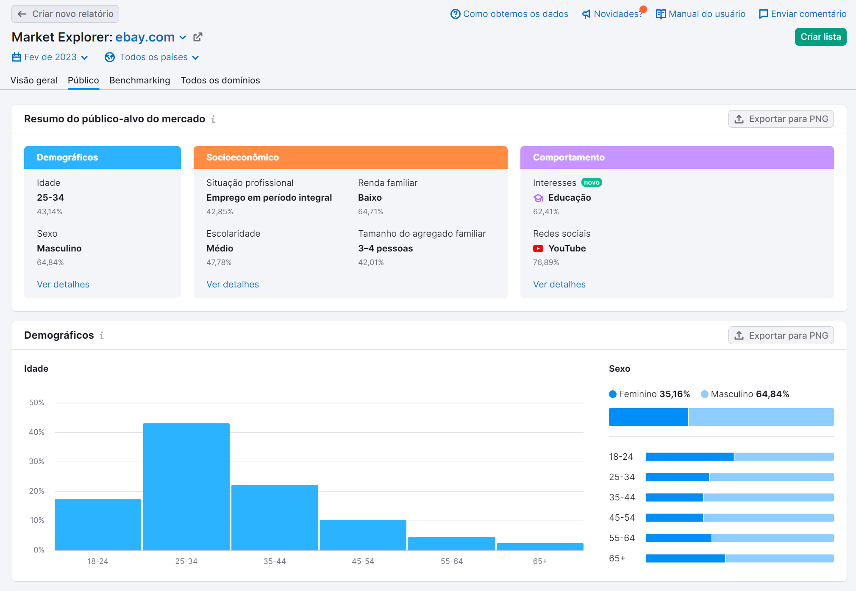Open Manual do usuário book icon
The width and height of the screenshot is (856, 591).
(661, 14)
